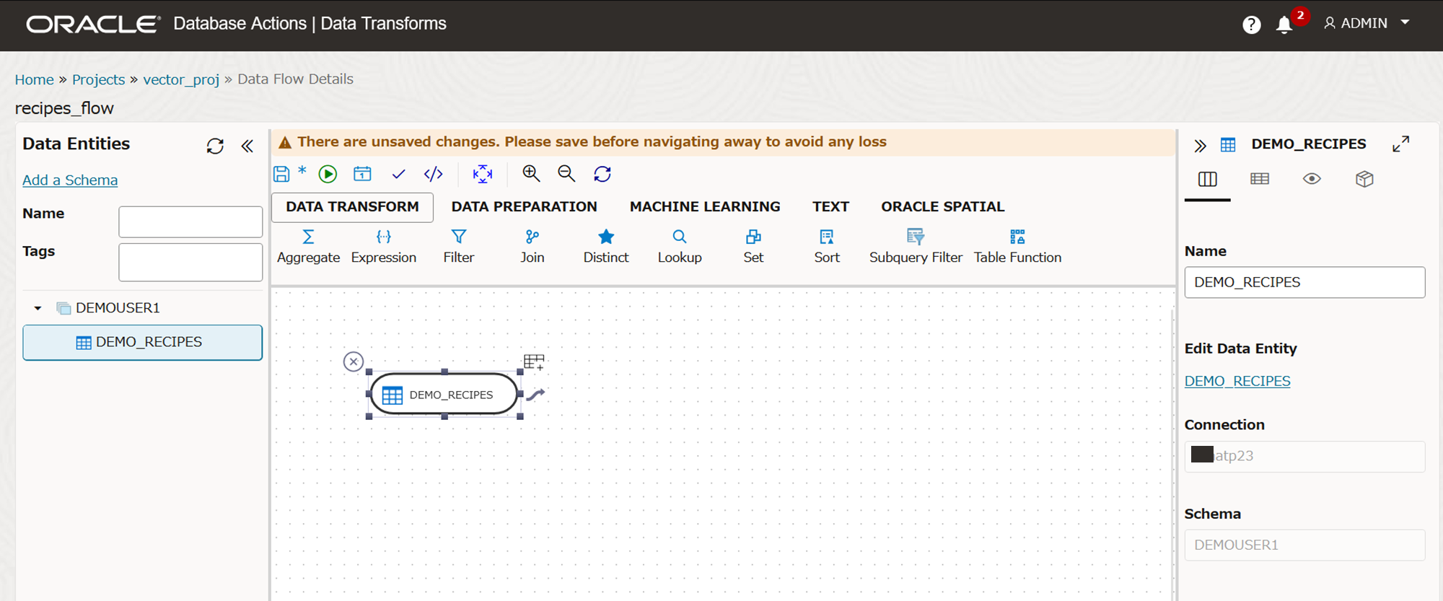Add the Aggregate transform
The width and height of the screenshot is (1443, 601).
pyautogui.click(x=308, y=246)
